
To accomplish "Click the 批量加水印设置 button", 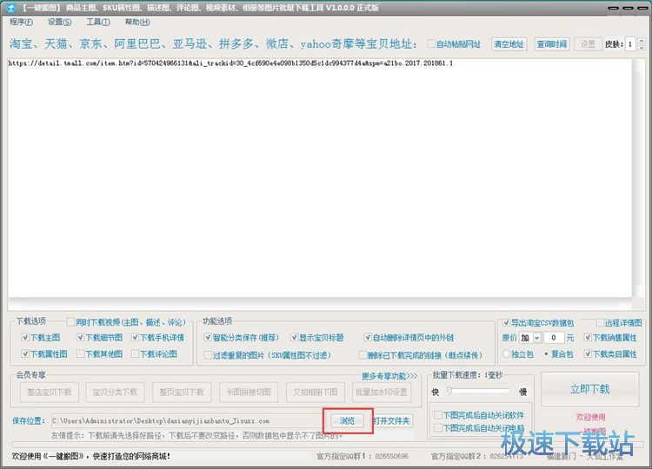I will (382, 393).
